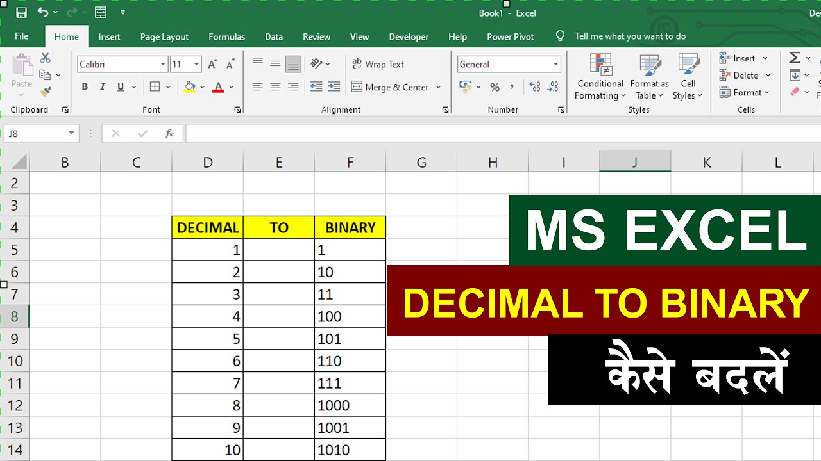Switch to the Insert tab

(x=110, y=36)
